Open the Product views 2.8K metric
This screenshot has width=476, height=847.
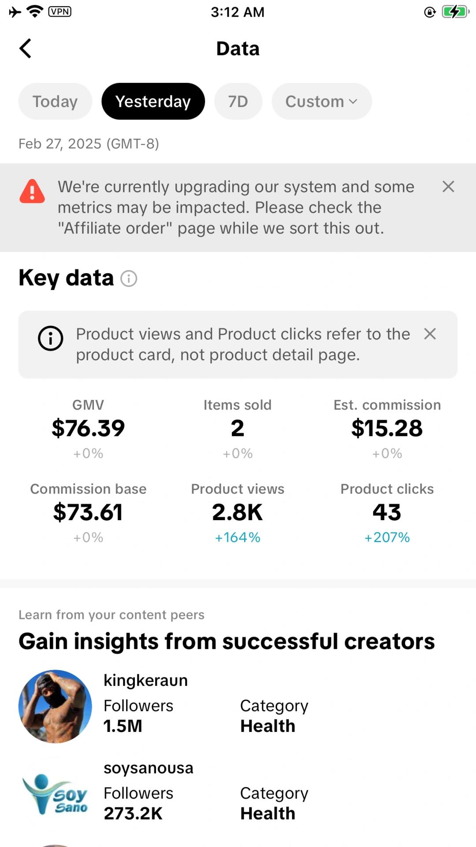238,513
